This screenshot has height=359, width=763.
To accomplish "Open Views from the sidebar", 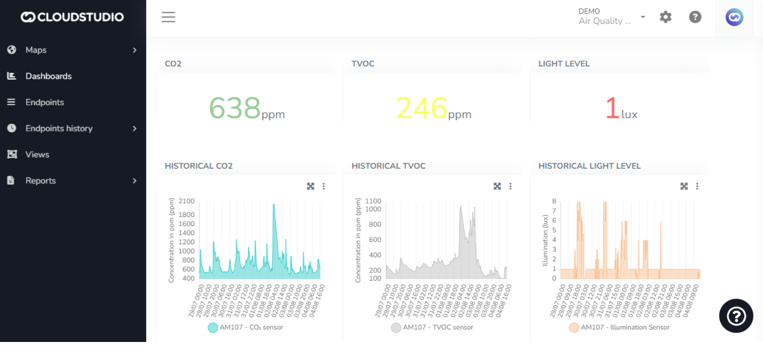I will [37, 155].
